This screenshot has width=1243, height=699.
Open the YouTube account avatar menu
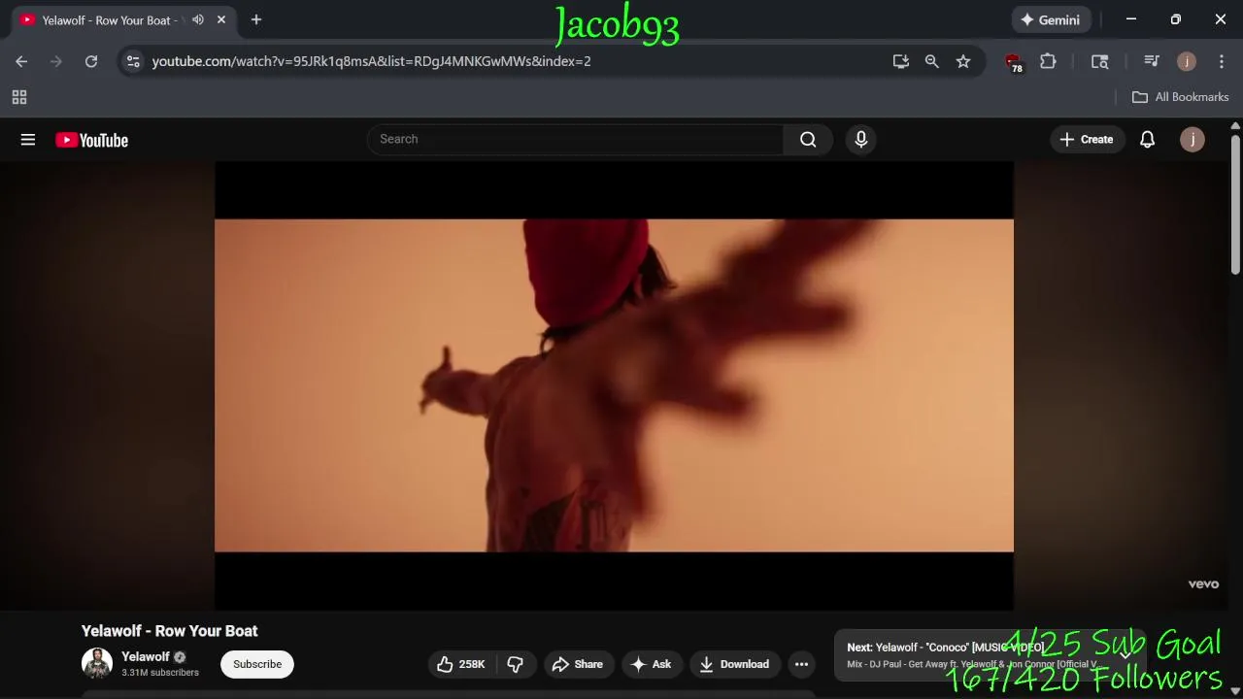[1193, 139]
